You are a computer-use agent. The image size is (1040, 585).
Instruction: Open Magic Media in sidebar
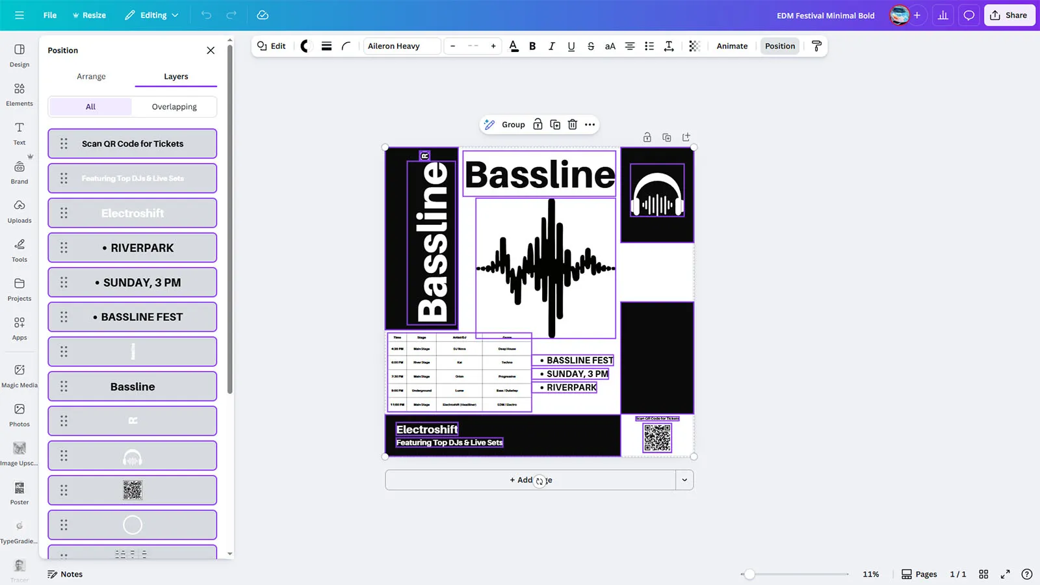(19, 376)
